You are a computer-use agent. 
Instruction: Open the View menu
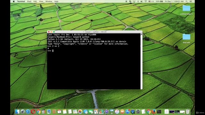[x=41, y=1]
